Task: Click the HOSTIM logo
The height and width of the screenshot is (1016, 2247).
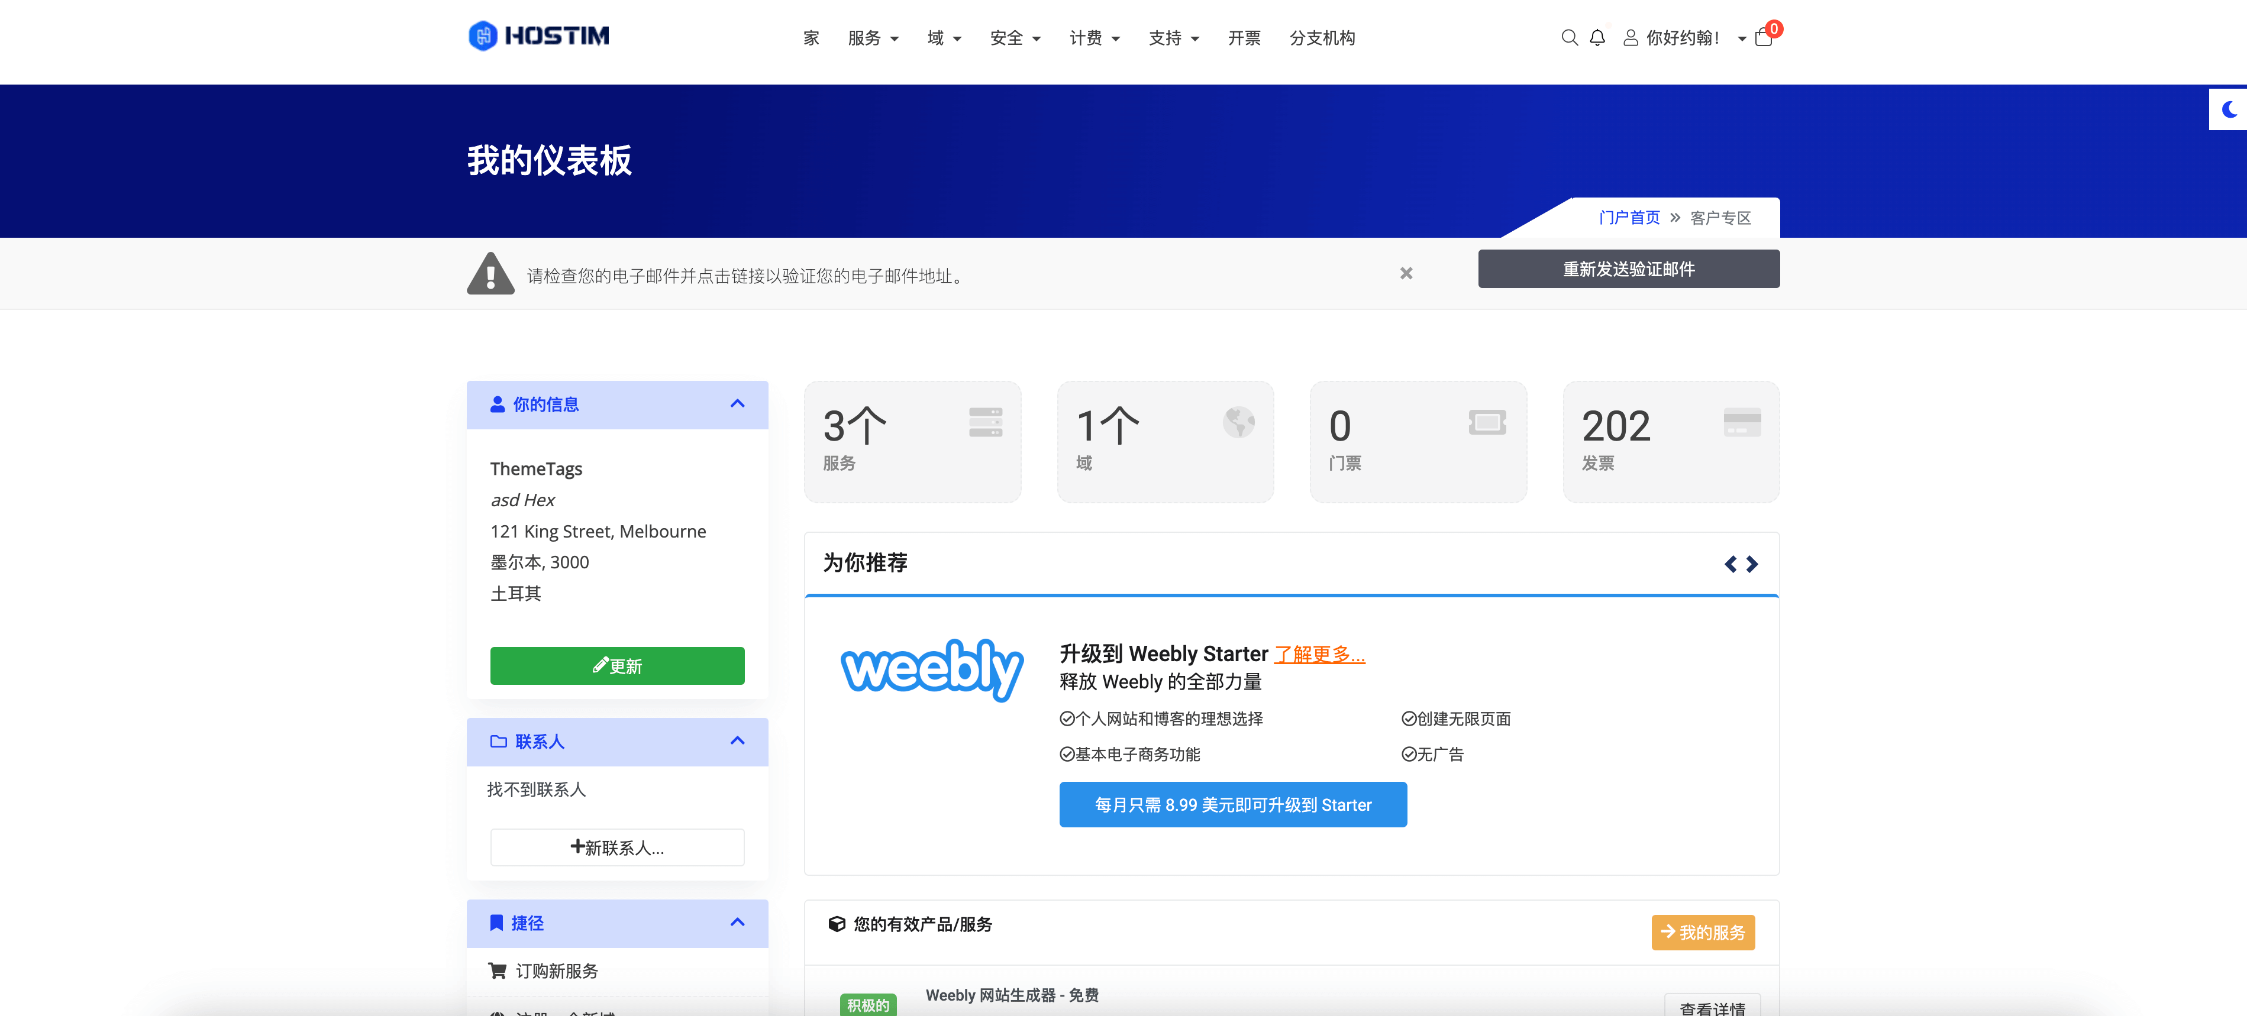Action: coord(538,35)
